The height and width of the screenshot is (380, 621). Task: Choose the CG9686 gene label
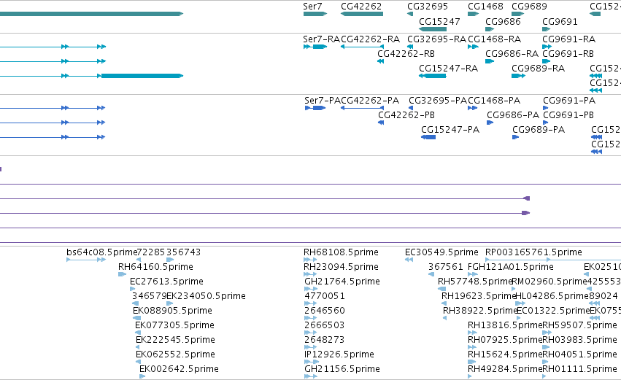tap(503, 21)
